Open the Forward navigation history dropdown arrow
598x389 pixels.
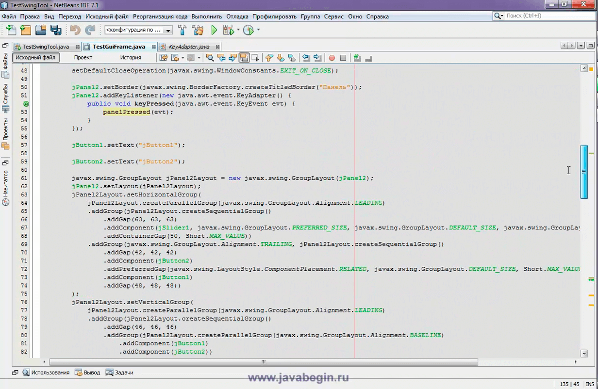199,58
